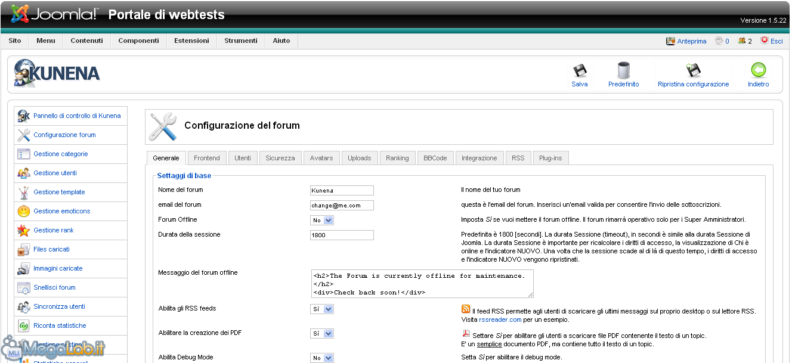Click the Gestione utenti sidebar icon

[x=24, y=173]
